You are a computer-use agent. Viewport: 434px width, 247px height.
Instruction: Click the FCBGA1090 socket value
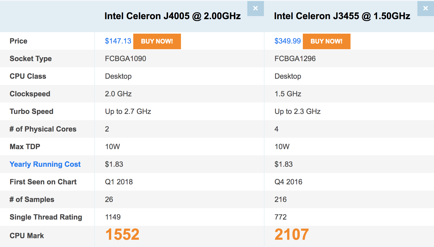point(125,59)
